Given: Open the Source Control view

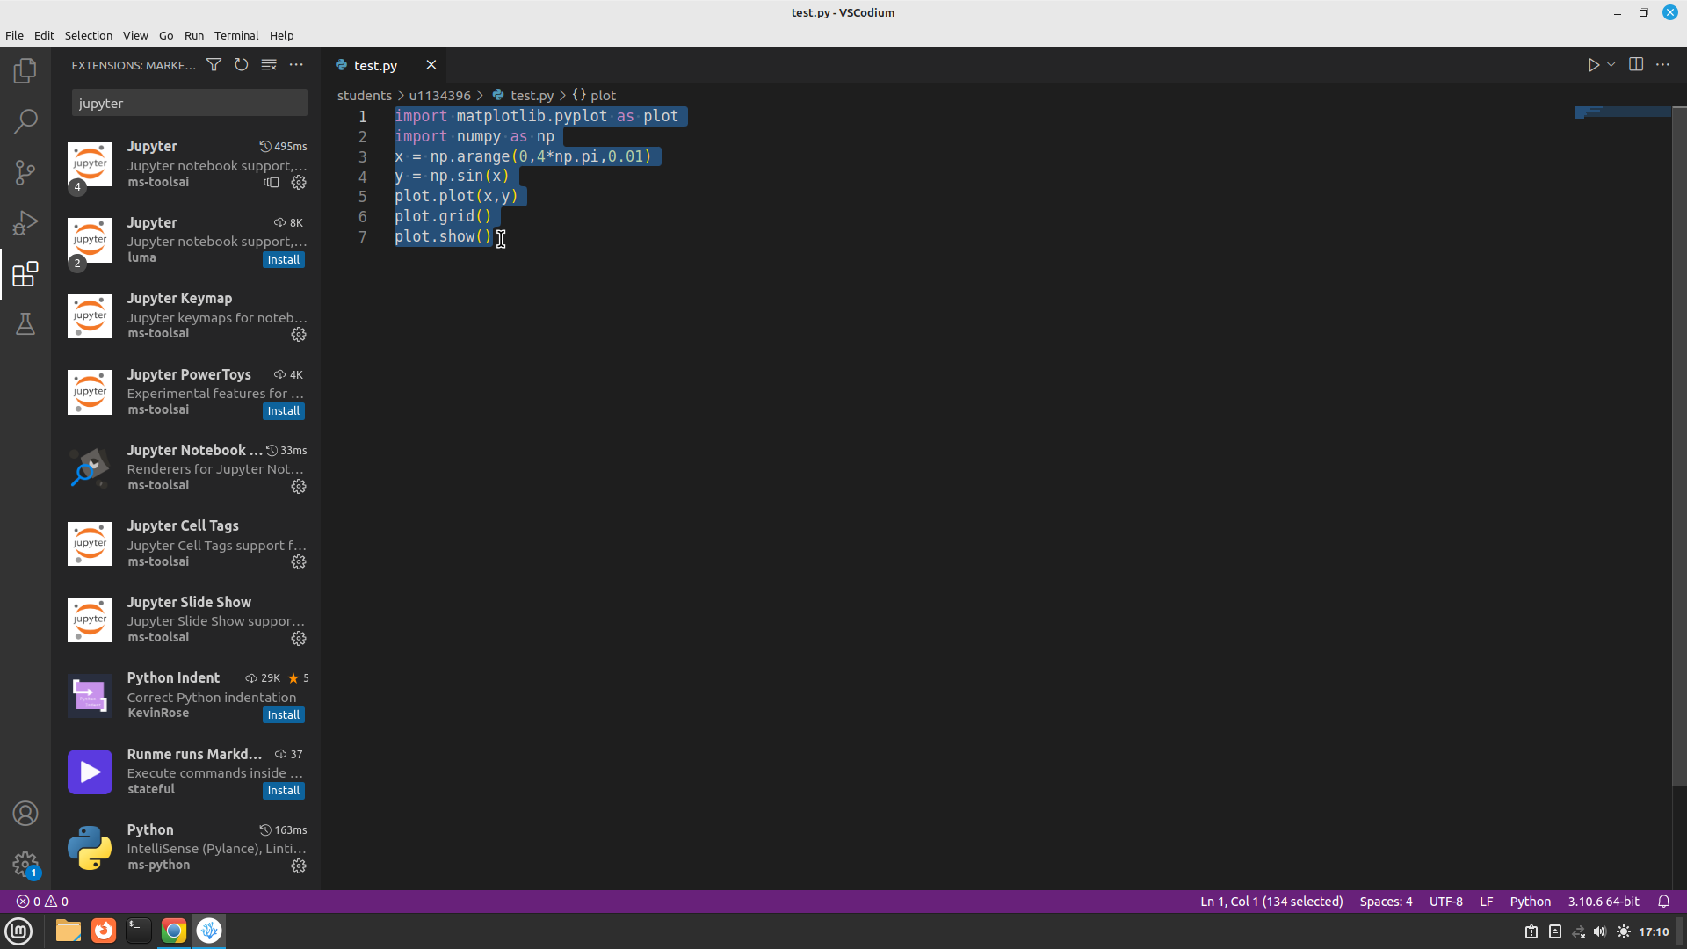Looking at the screenshot, I should pos(25,172).
